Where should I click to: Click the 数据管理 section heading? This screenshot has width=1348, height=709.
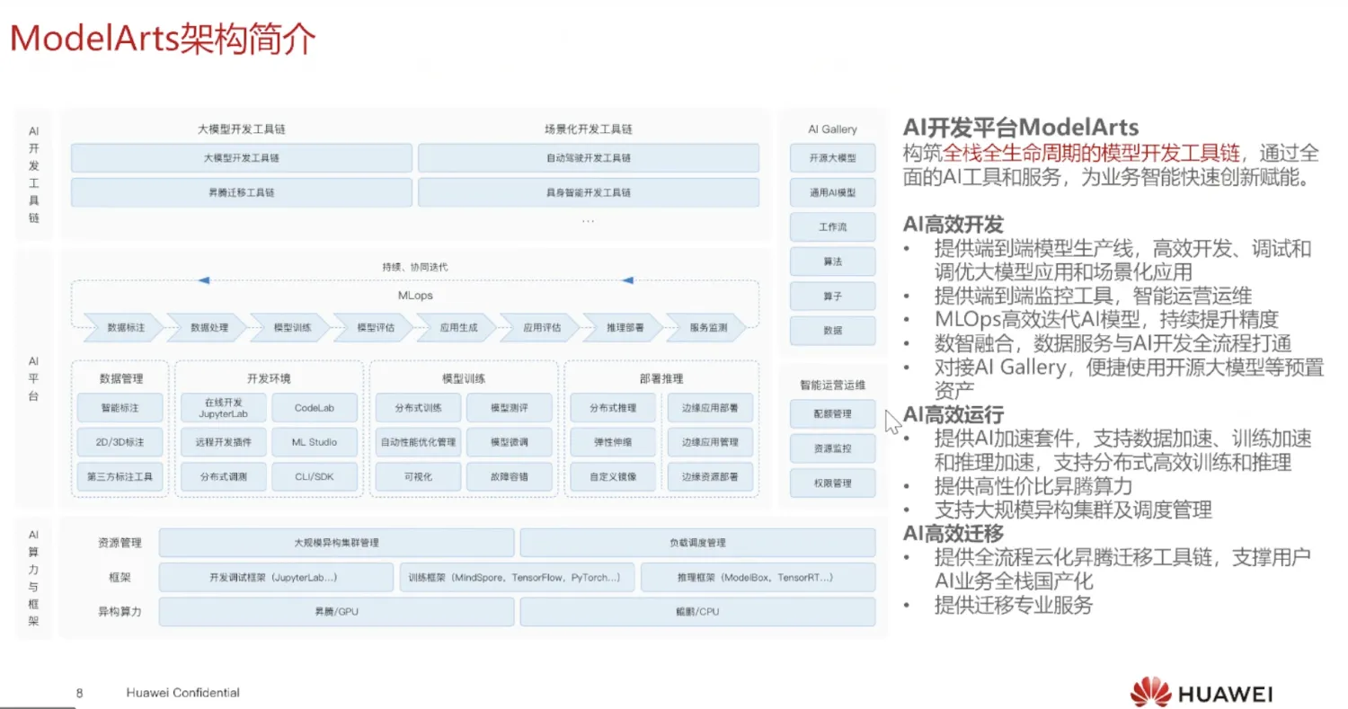[120, 378]
